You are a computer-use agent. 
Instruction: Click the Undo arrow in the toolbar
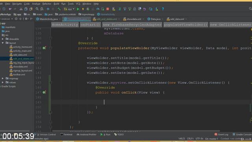(10, 9)
